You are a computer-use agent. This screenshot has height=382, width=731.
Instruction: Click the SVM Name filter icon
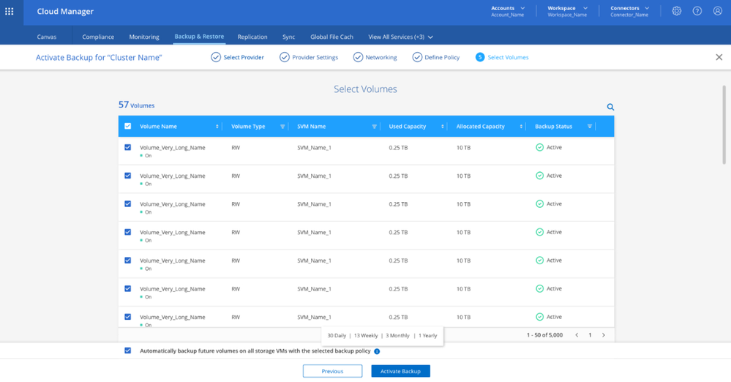(x=374, y=127)
